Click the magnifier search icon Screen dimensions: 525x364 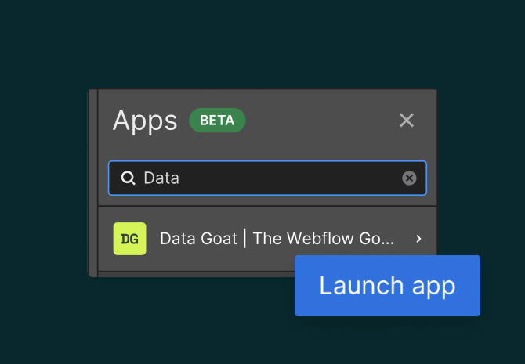click(128, 178)
